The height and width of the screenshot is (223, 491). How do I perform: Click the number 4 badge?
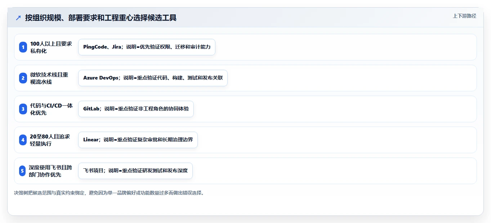click(x=23, y=140)
